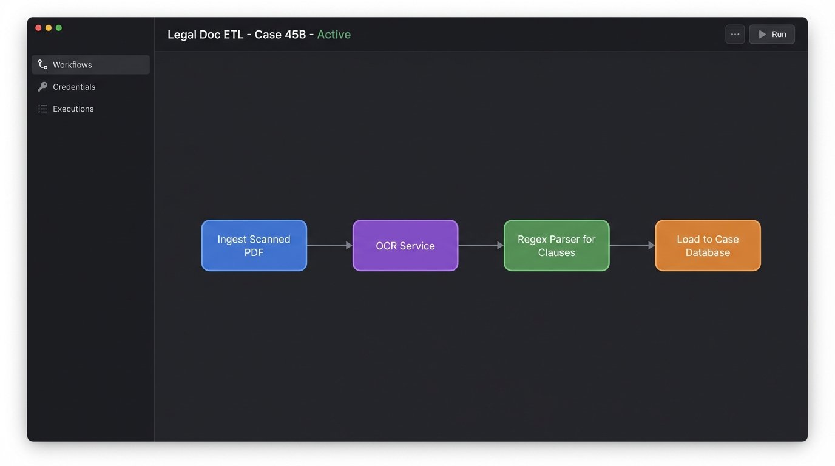835x466 pixels.
Task: Open the 'Ingest Scanned PDF' node
Action: click(x=254, y=245)
